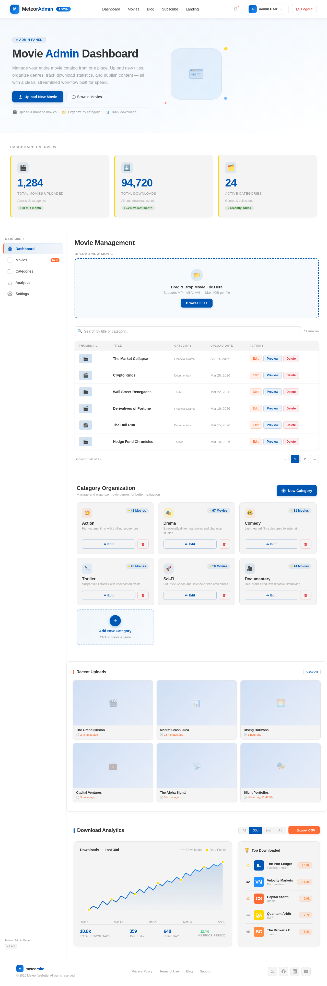The image size is (327, 986).
Task: Open the Privacy Policy footer link
Action: 142,971
